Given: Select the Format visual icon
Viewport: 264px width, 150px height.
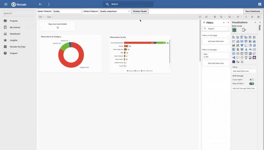Looking at the screenshot, I should pos(244,30).
